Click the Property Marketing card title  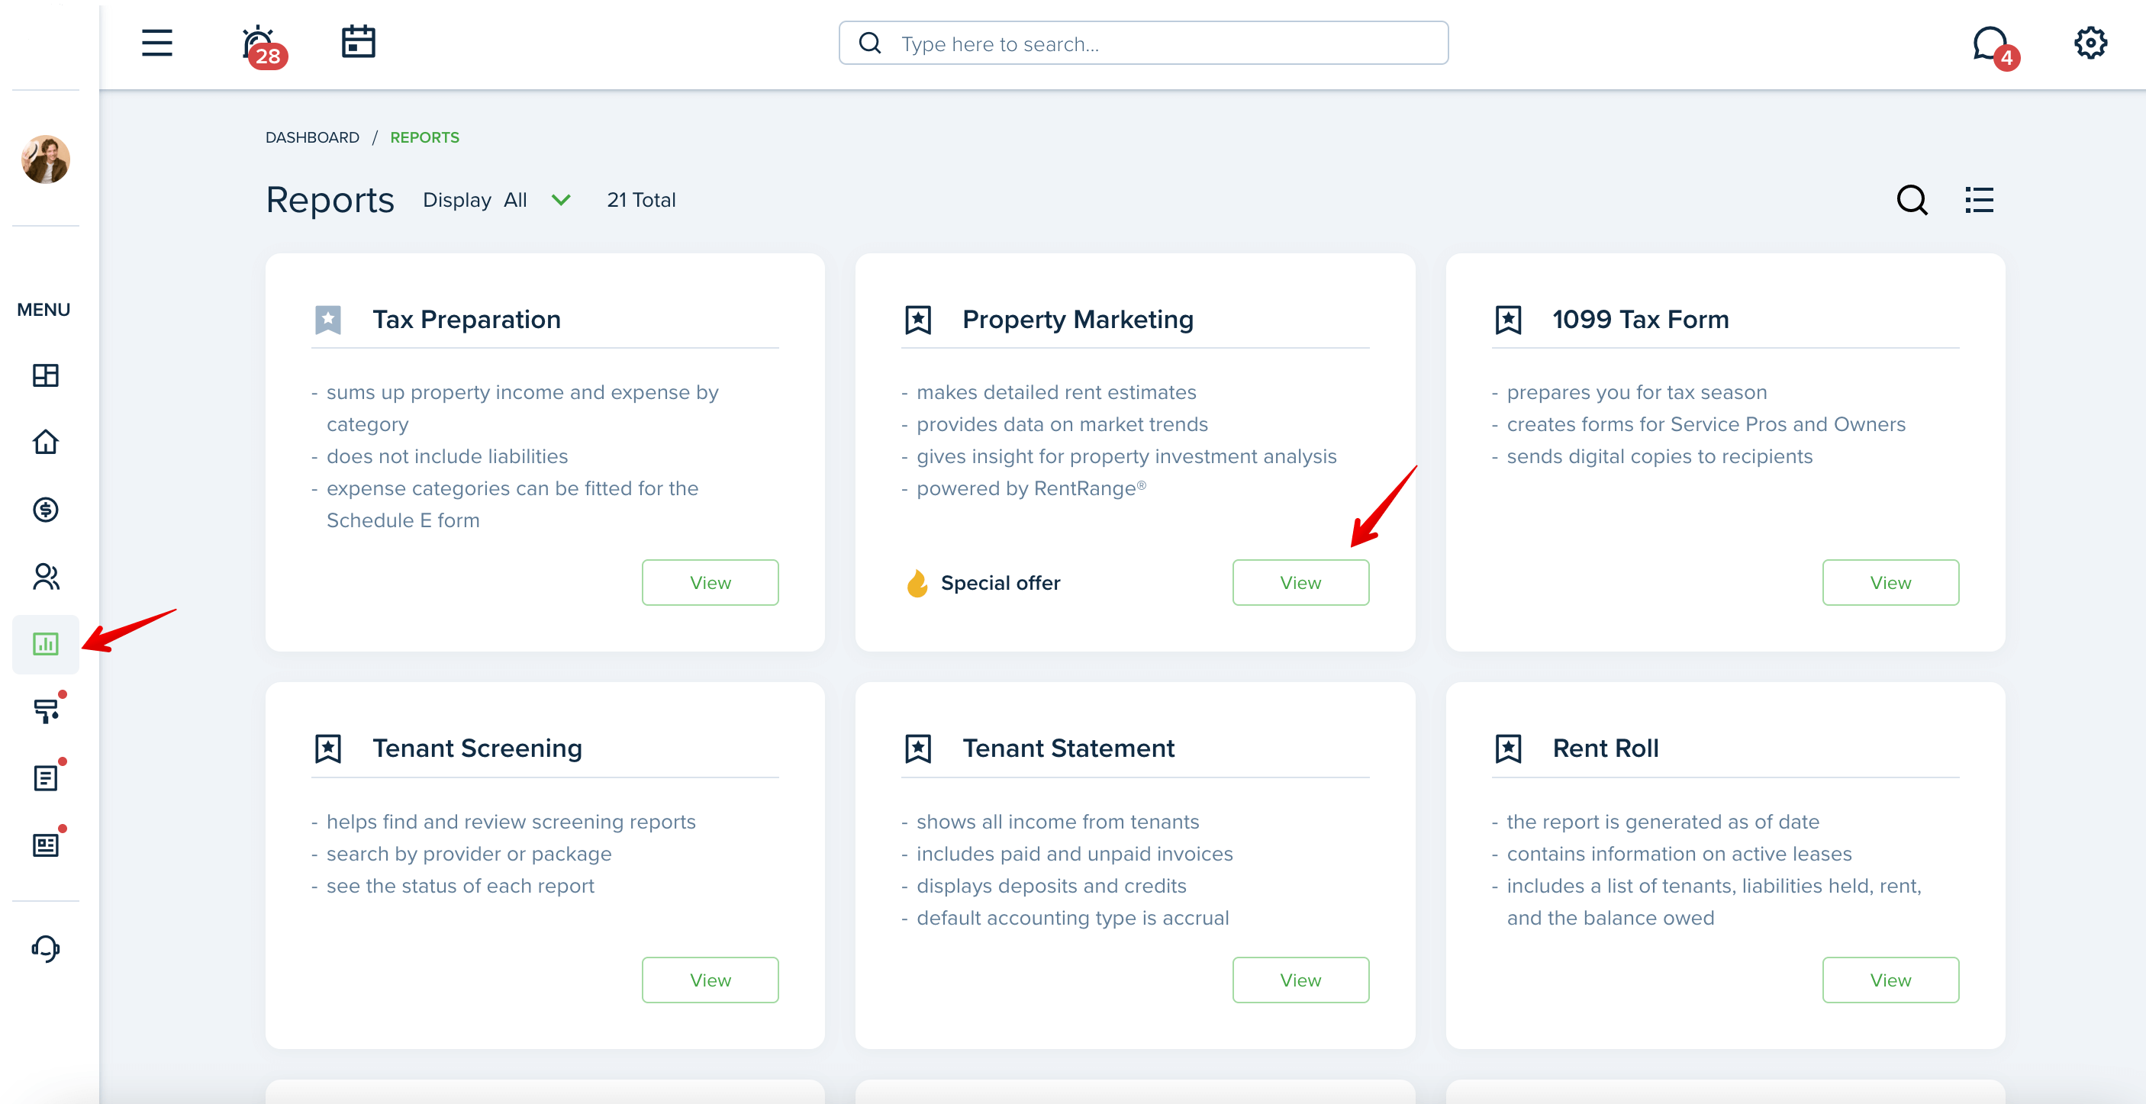[x=1078, y=320]
